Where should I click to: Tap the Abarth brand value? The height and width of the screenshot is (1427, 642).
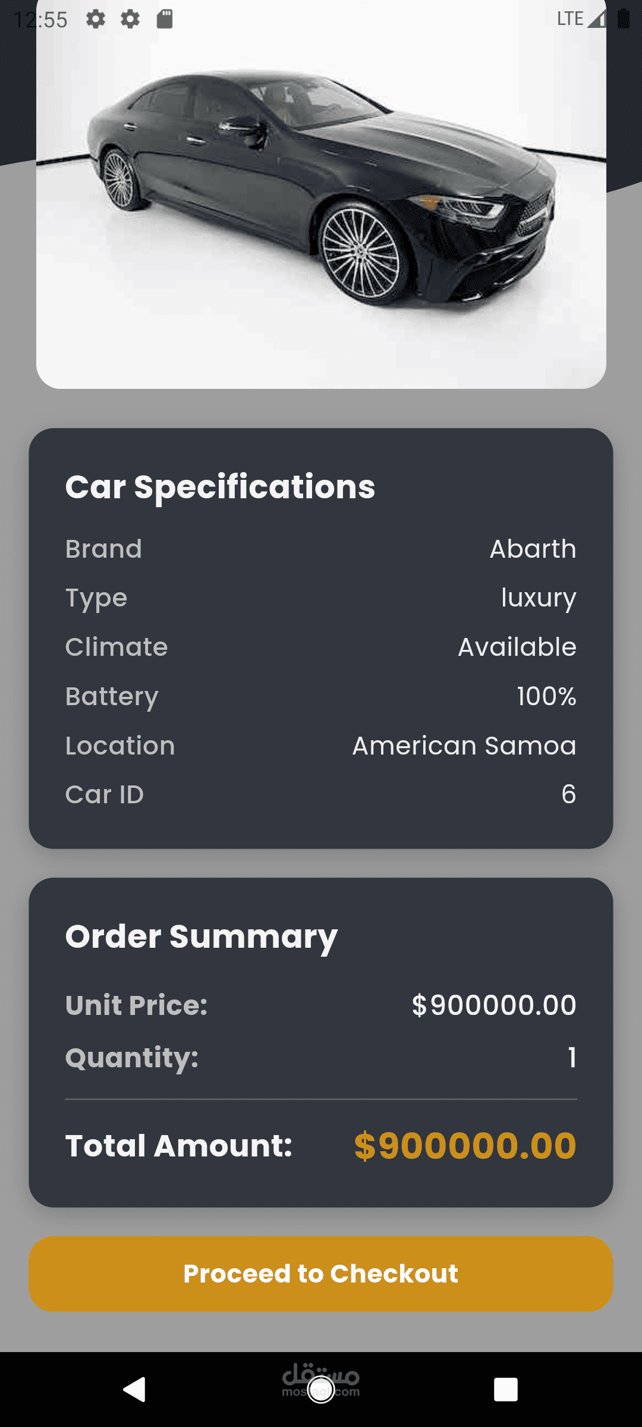click(x=533, y=549)
